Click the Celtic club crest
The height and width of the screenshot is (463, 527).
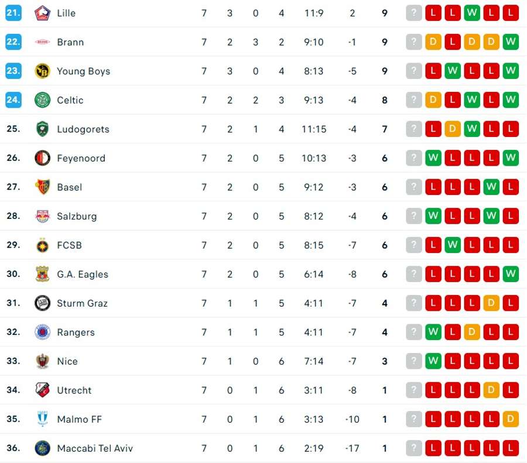[43, 100]
